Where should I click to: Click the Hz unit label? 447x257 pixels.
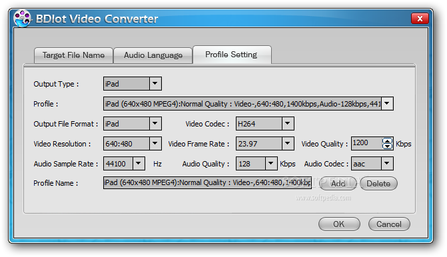(x=157, y=164)
